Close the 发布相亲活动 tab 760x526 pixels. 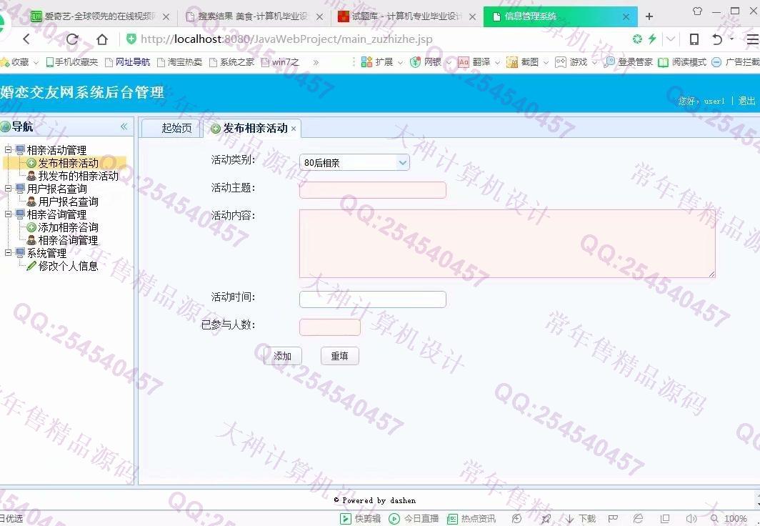tap(294, 129)
